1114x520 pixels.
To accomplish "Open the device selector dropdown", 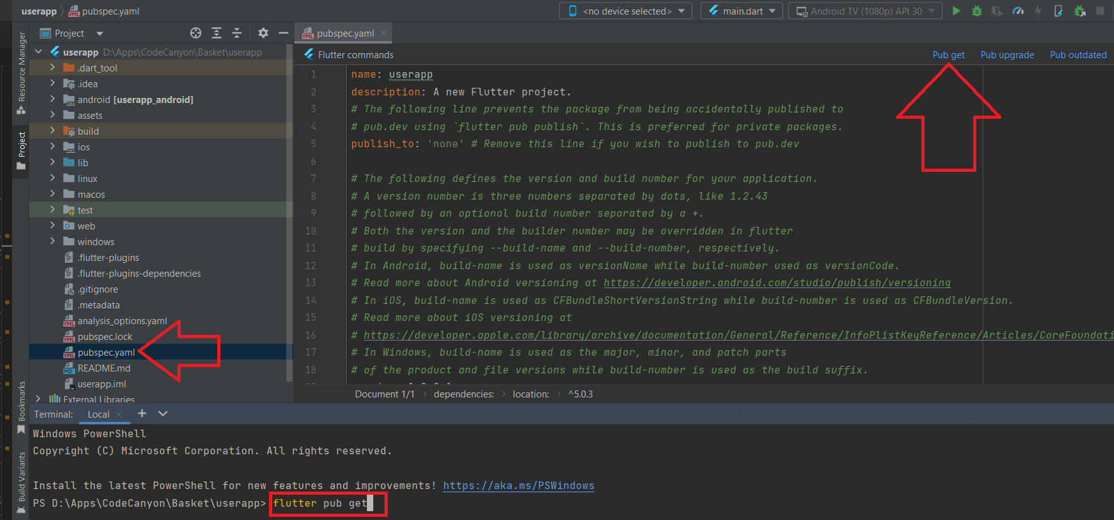I will click(x=626, y=11).
